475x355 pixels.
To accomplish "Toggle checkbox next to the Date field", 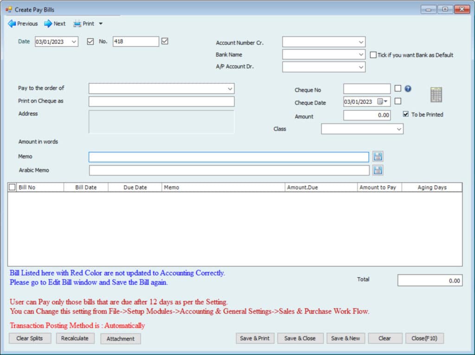I will tap(90, 42).
